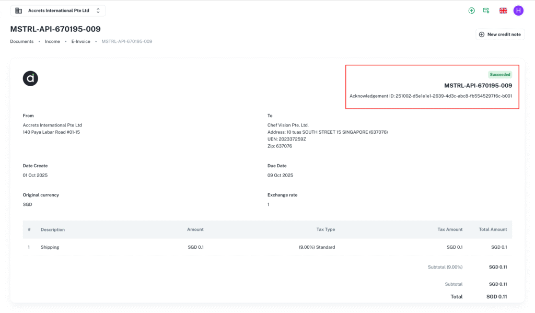Open the email notifications icon
This screenshot has width=535, height=313.
tap(487, 10)
